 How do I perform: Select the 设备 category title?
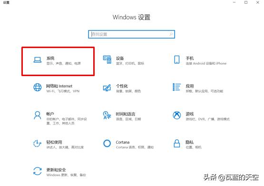120,58
